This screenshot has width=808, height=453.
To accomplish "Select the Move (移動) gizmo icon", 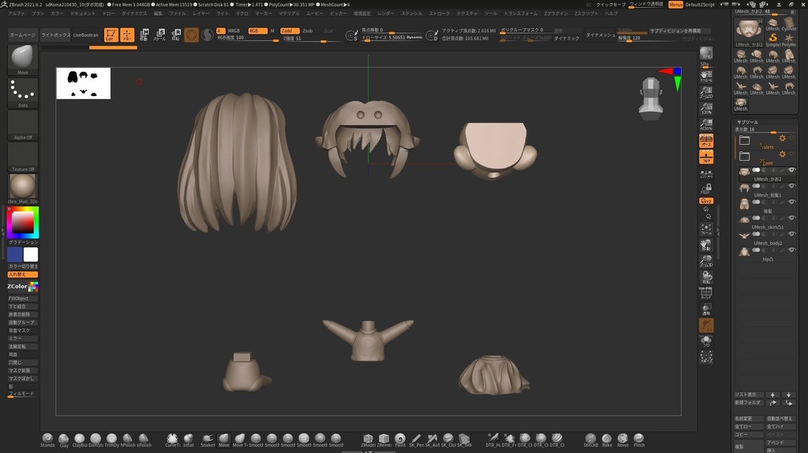I will click(x=143, y=35).
